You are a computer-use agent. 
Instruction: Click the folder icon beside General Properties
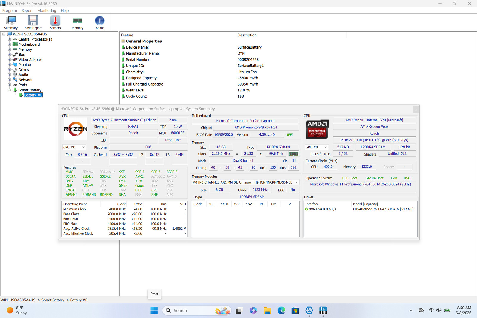click(123, 41)
